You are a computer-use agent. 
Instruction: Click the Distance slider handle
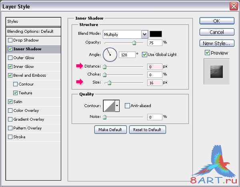(104, 67)
